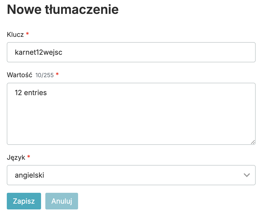Image resolution: width=272 pixels, height=216 pixels.
Task: Click the 'Nowe tłumaczenie' heading
Action: tap(63, 10)
